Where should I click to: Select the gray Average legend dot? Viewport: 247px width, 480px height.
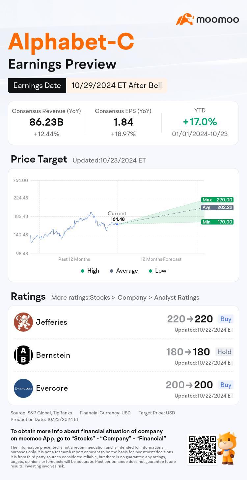point(112,271)
